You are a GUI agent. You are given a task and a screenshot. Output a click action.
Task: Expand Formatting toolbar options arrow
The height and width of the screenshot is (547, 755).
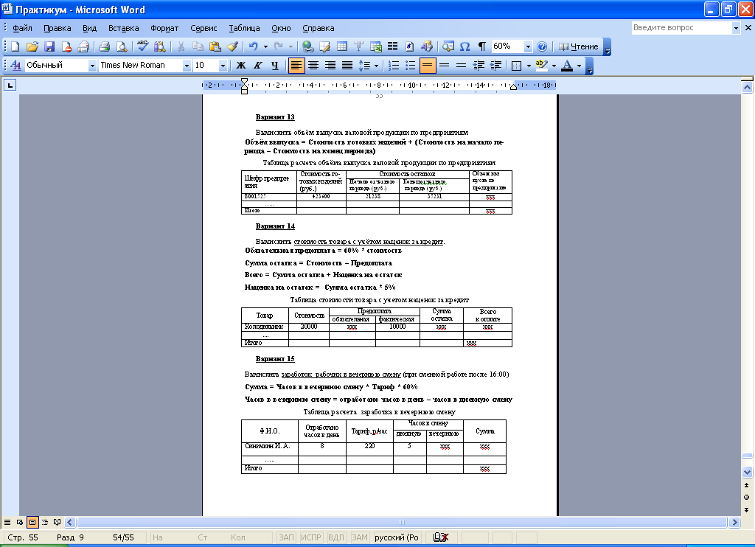click(590, 66)
